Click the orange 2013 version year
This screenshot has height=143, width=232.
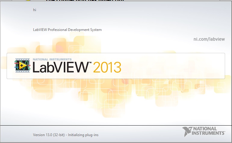(107, 67)
